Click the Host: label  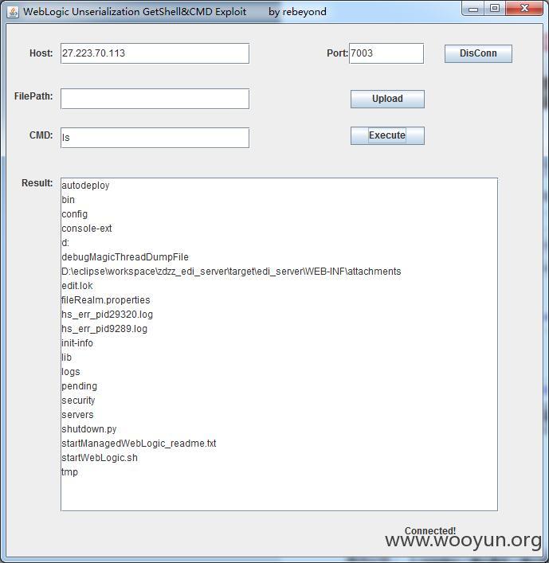click(41, 53)
